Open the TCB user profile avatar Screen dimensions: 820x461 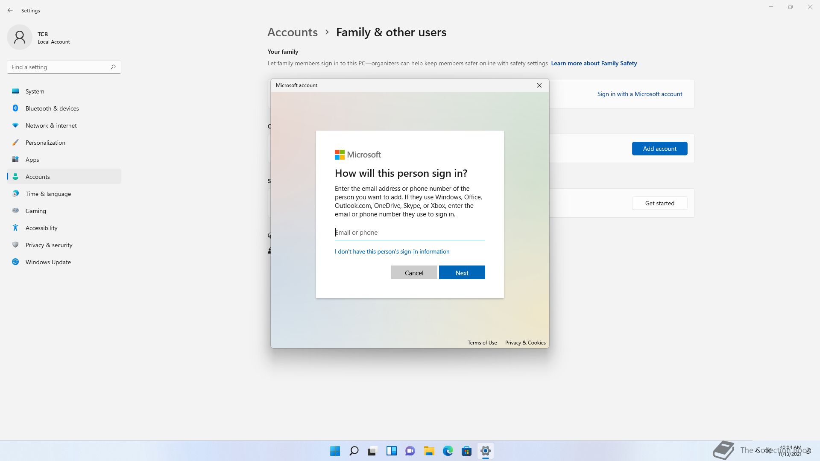[x=20, y=38]
